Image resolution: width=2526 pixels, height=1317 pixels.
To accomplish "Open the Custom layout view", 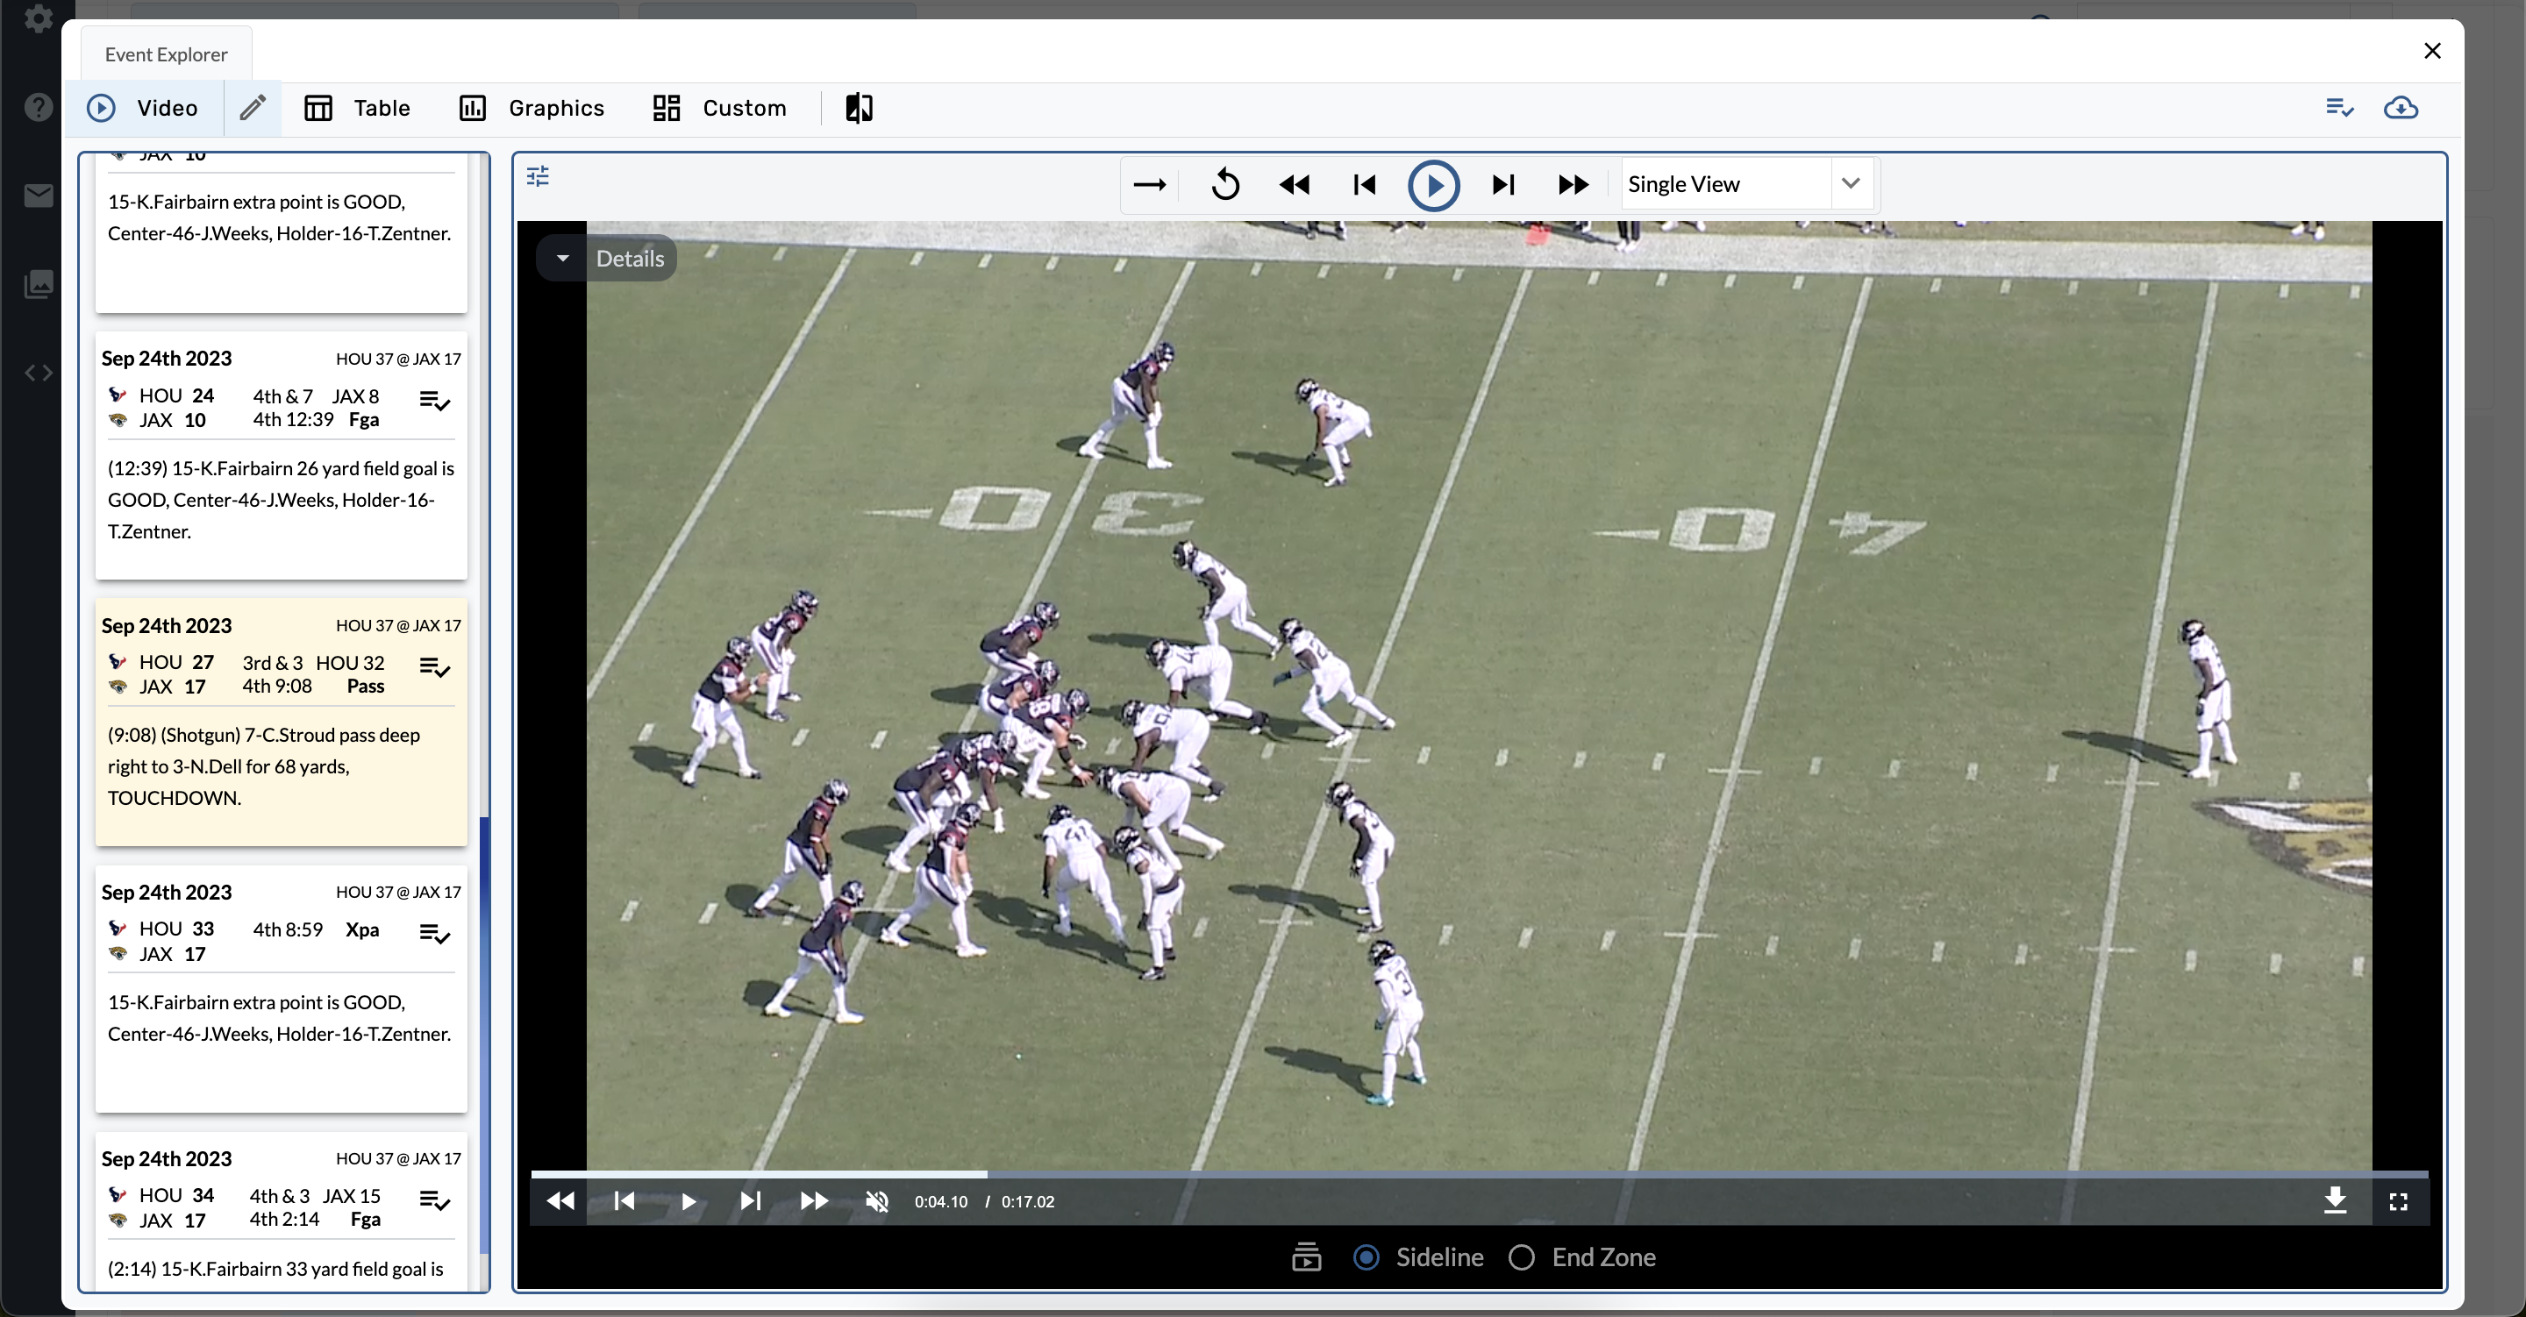I will (x=720, y=108).
